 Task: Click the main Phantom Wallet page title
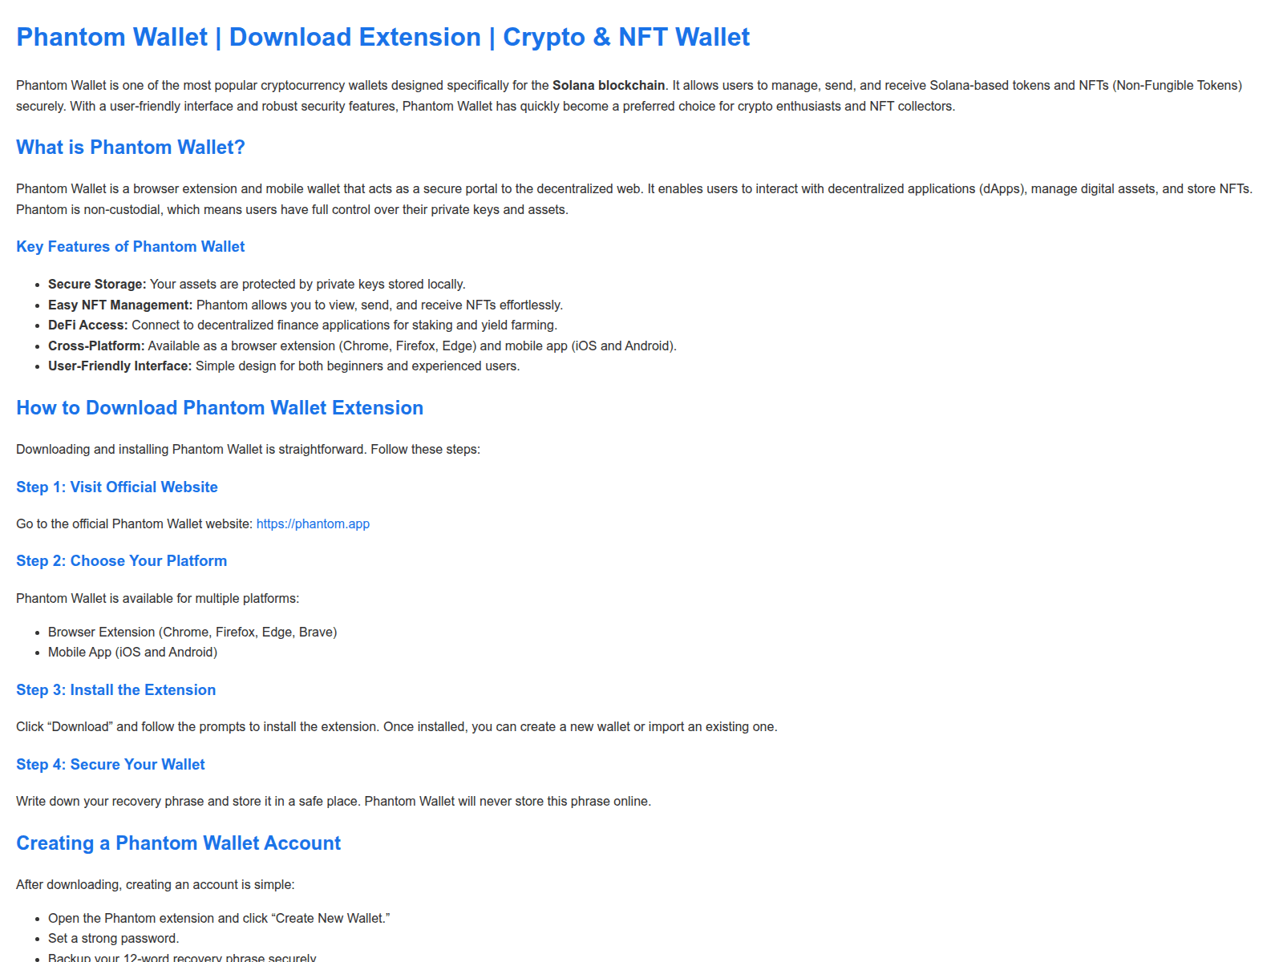[382, 38]
